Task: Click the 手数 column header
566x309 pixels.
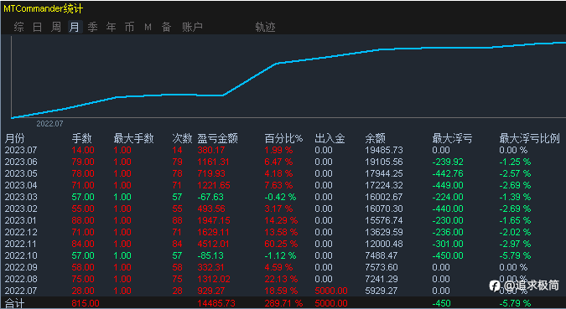Action: pos(81,138)
